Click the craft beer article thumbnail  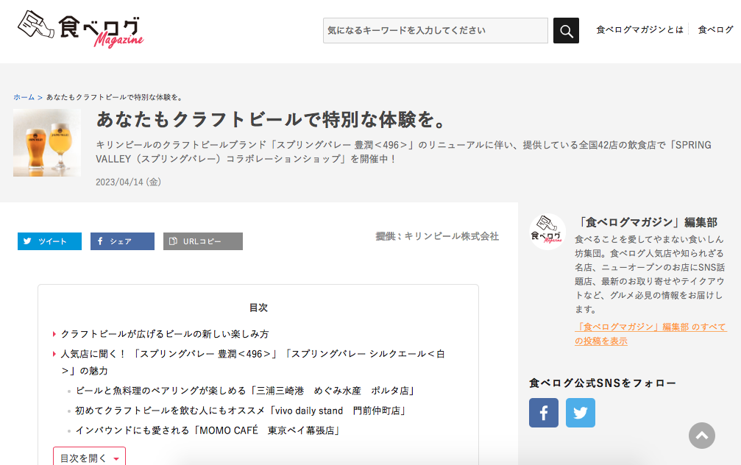click(x=47, y=143)
